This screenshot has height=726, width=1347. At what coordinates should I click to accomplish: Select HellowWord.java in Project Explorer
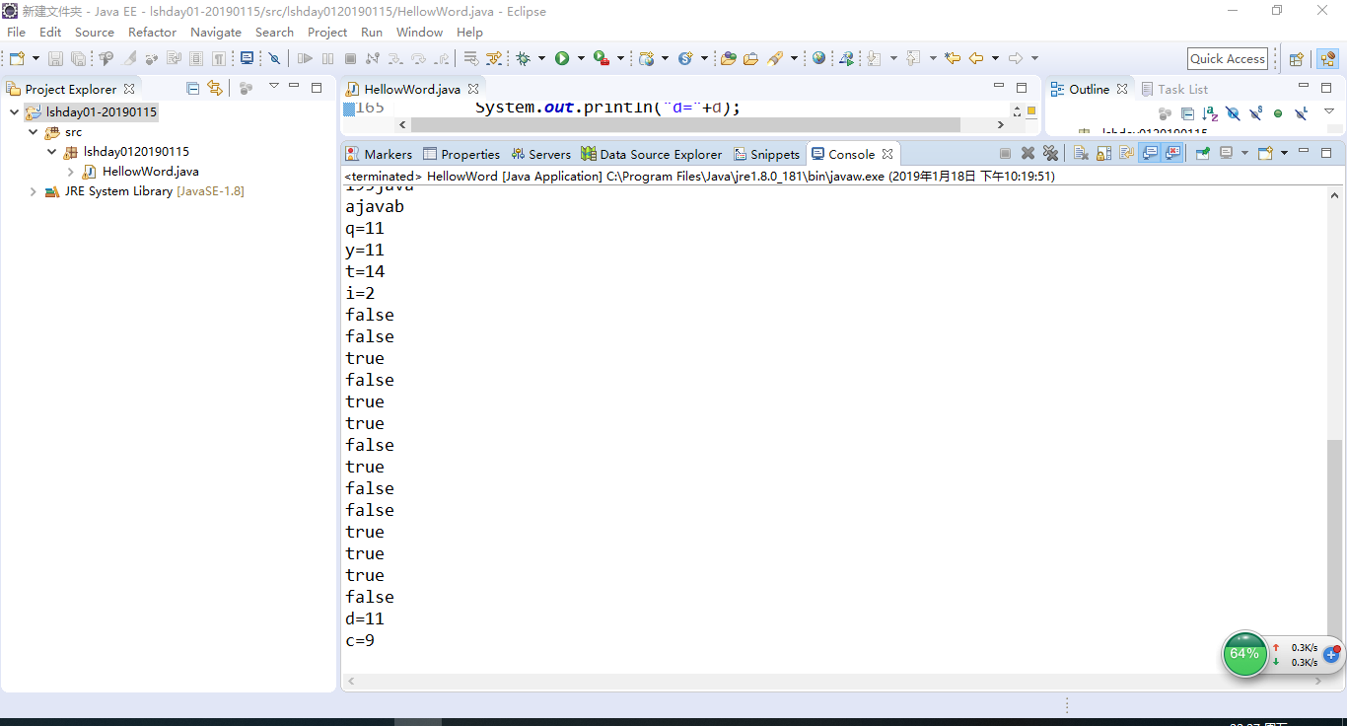(x=150, y=172)
